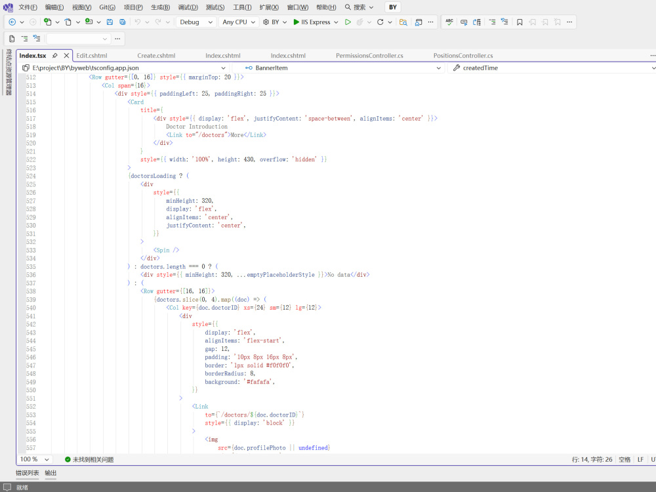Switch to the PositionsController.cs tab
656x492 pixels.
tap(463, 55)
